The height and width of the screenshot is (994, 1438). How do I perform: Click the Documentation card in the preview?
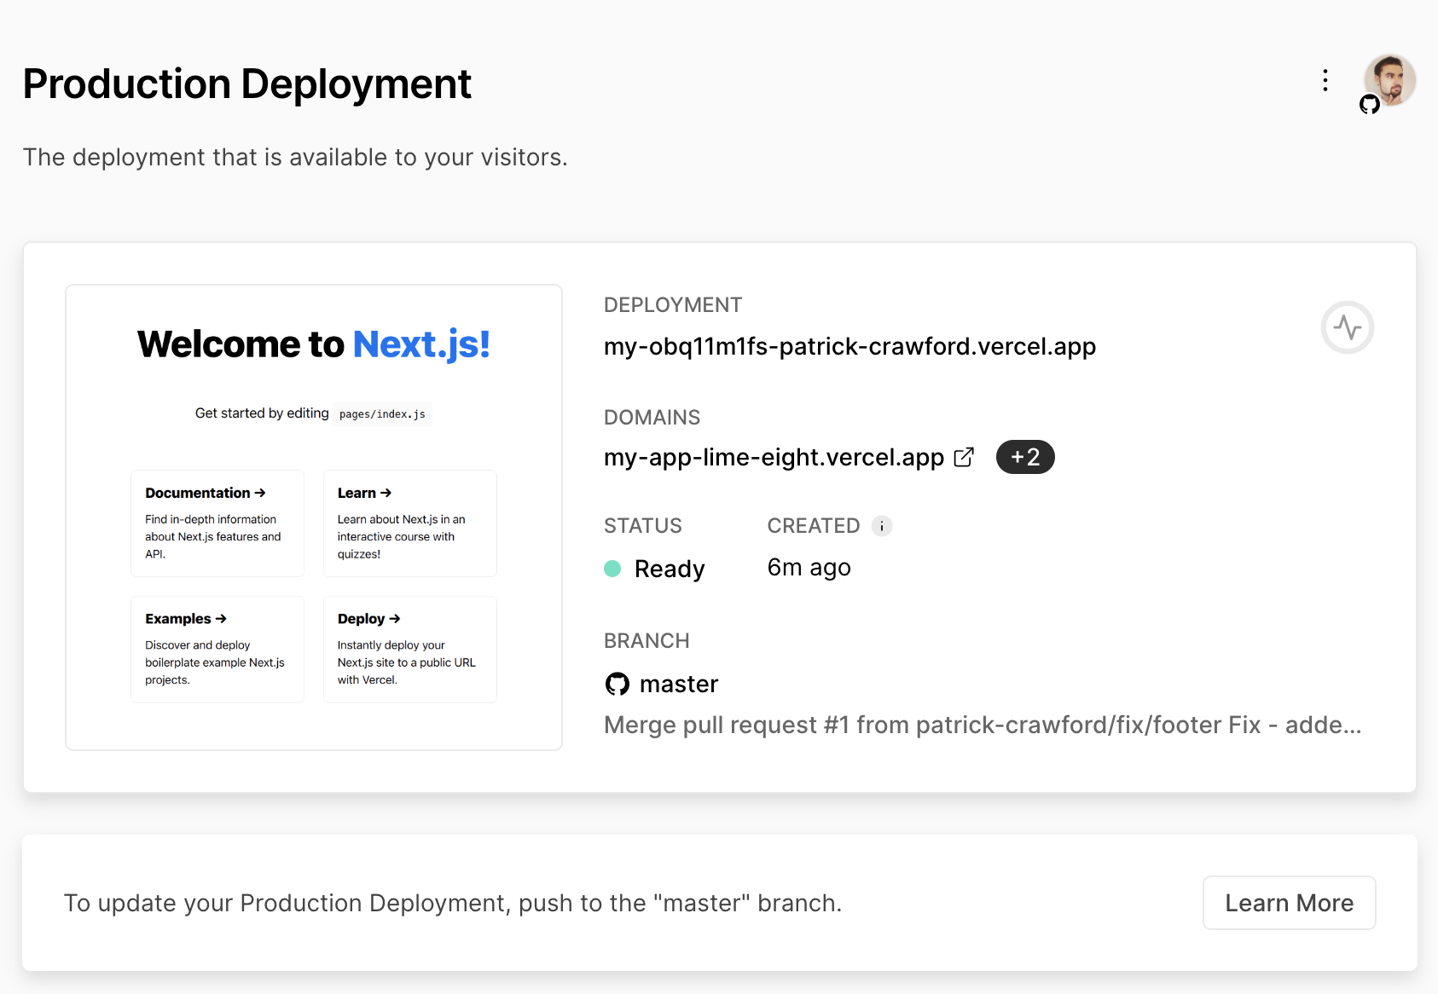tap(217, 523)
